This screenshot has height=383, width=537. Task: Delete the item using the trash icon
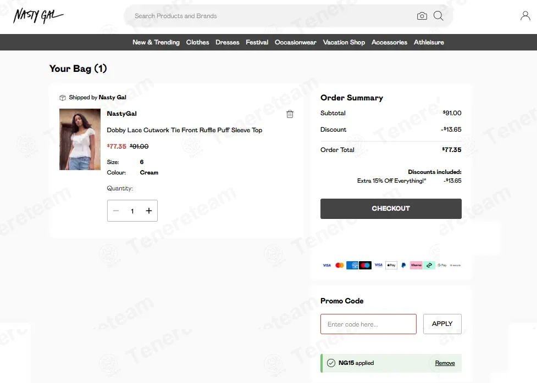(x=290, y=114)
